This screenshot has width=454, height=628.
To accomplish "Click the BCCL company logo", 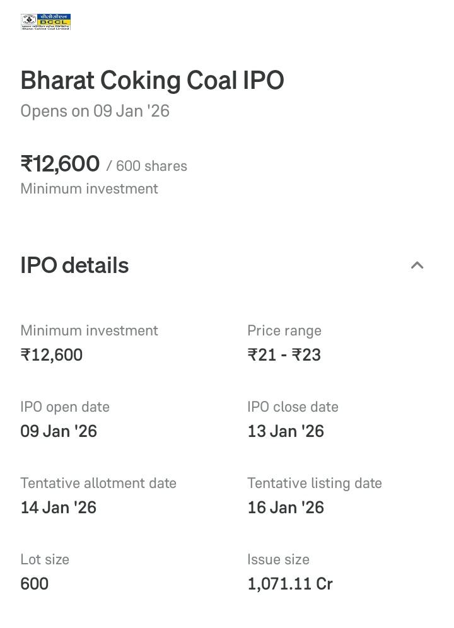I will [45, 22].
